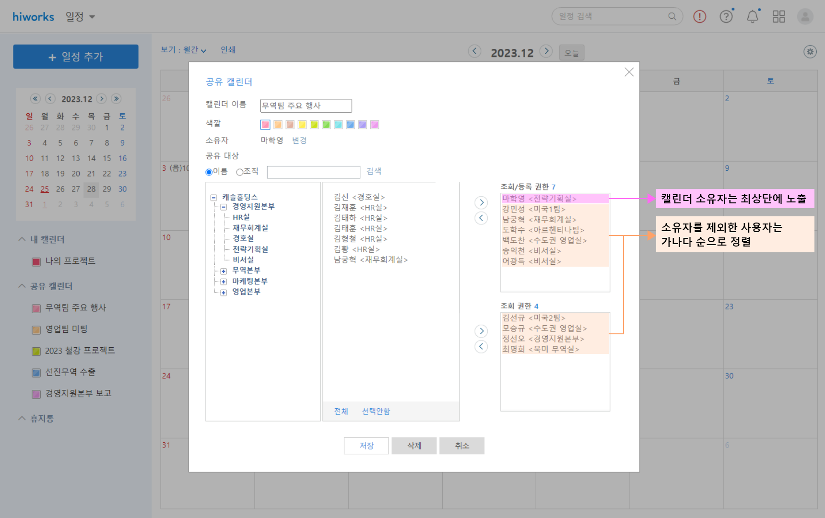
Task: Select 남궁혁 <재무회계실> in member list
Action: [371, 259]
